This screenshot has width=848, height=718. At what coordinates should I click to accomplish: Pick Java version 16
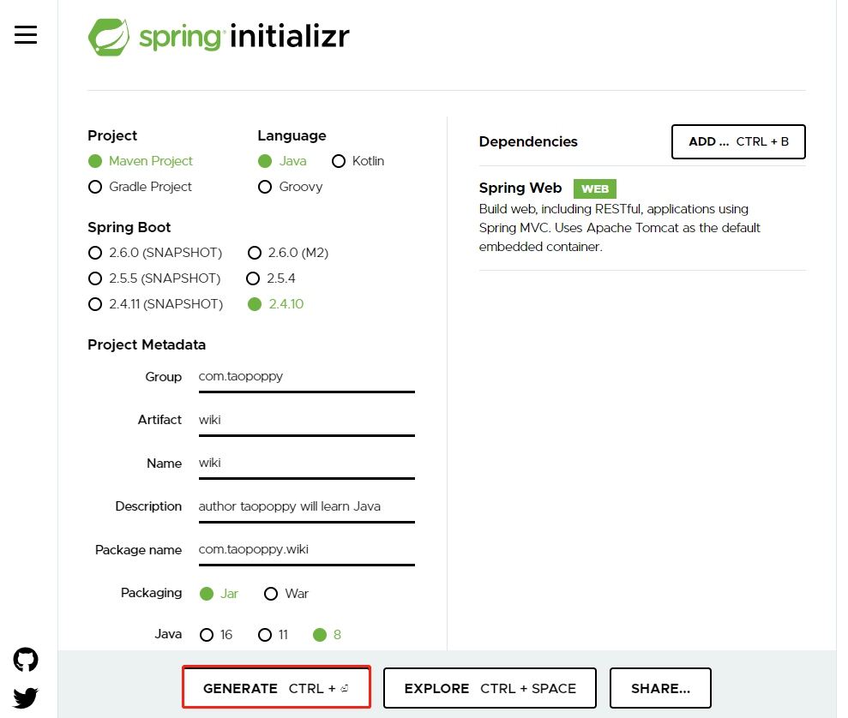(x=216, y=635)
